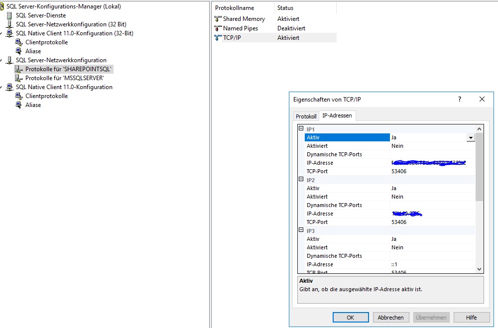Select the IP-Adressen tab
Viewport: 498px width, 328px height.
[337, 115]
